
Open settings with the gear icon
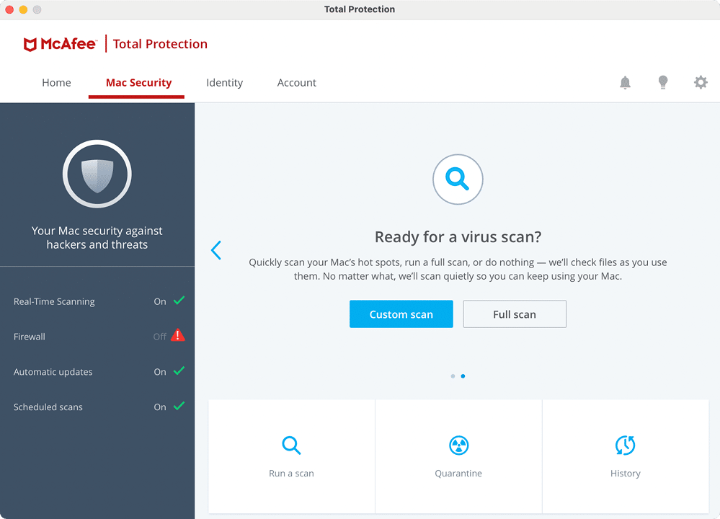[701, 83]
